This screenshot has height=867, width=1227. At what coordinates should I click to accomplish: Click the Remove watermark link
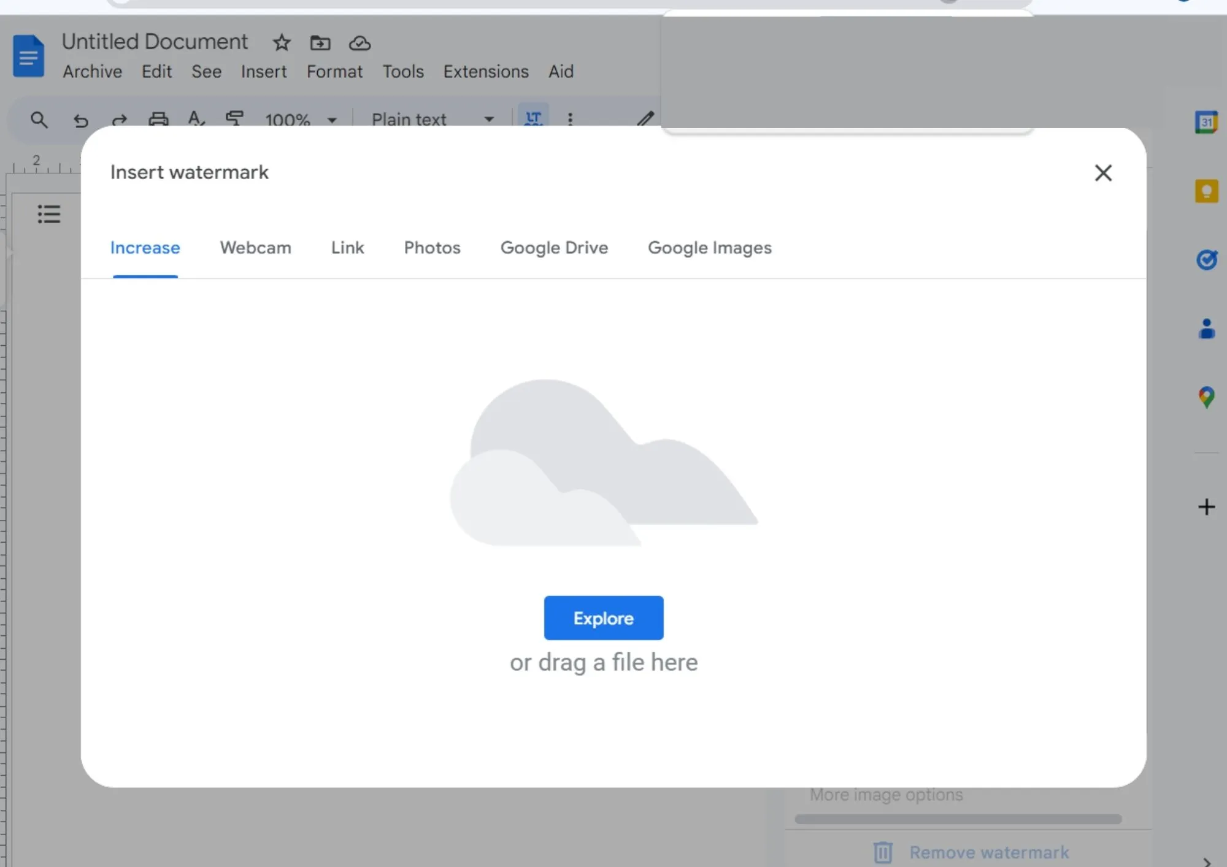[x=989, y=852]
